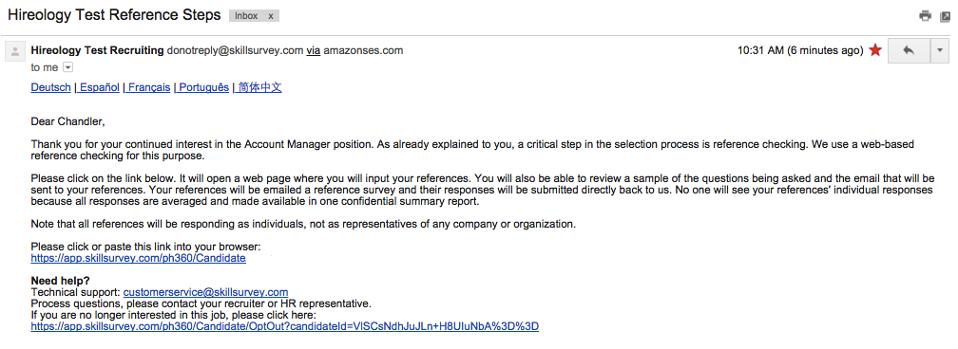Click the 'via' link in sender line
958x349 pixels.
pos(314,50)
